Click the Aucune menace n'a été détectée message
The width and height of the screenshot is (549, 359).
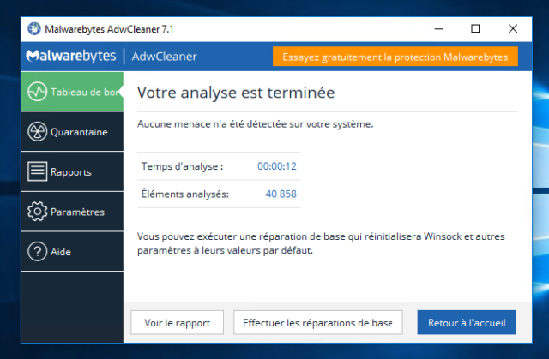tap(256, 124)
